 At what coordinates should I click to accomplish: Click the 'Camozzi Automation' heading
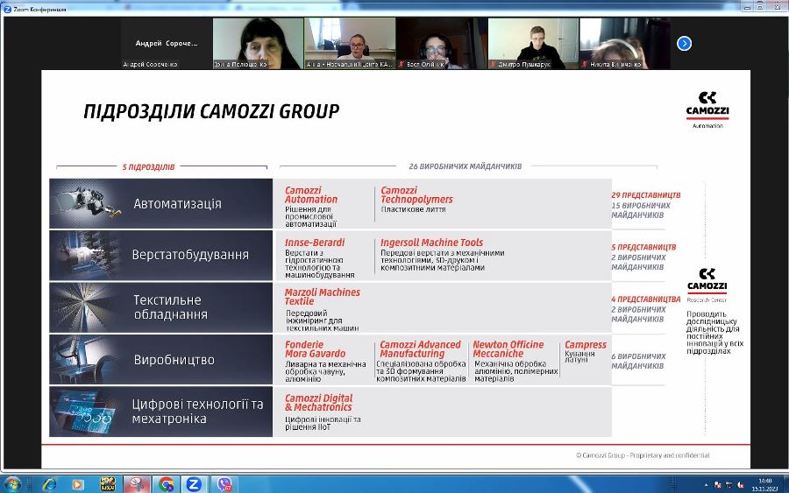[x=311, y=195]
